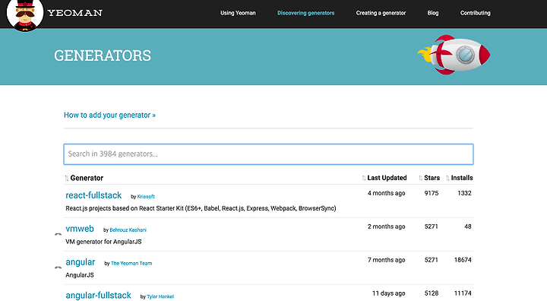This screenshot has height=301, width=547.
Task: Click mustache icon beside angular row
Action: click(x=58, y=268)
